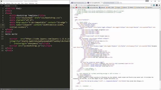Viewport: 161px width, 90px height.
Task: Close the Bootstrap Template browser tab
Action: coord(118,3)
